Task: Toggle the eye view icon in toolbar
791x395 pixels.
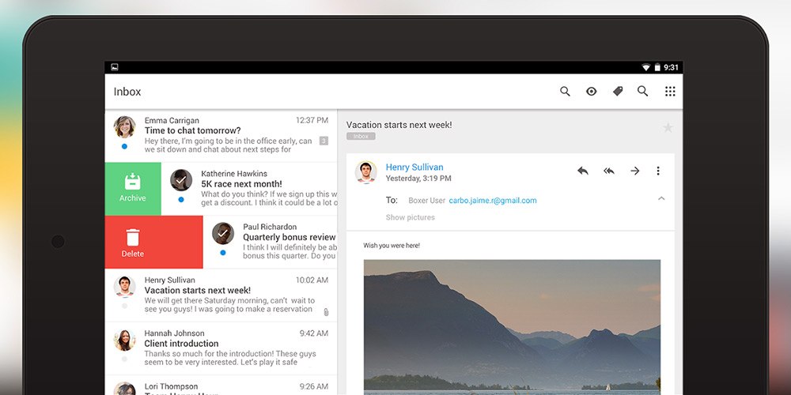Action: point(591,92)
